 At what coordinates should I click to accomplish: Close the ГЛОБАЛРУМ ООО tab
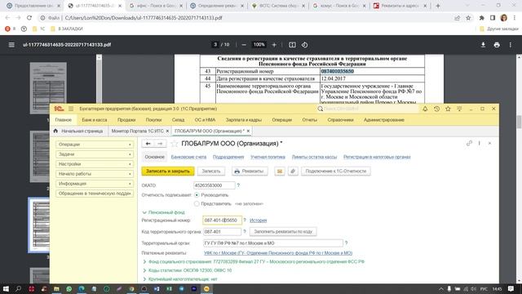[248, 131]
